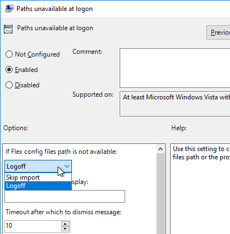Image resolution: width=230 pixels, height=234 pixels.
Task: Choose the Disabled radio button
Action: [x=9, y=85]
